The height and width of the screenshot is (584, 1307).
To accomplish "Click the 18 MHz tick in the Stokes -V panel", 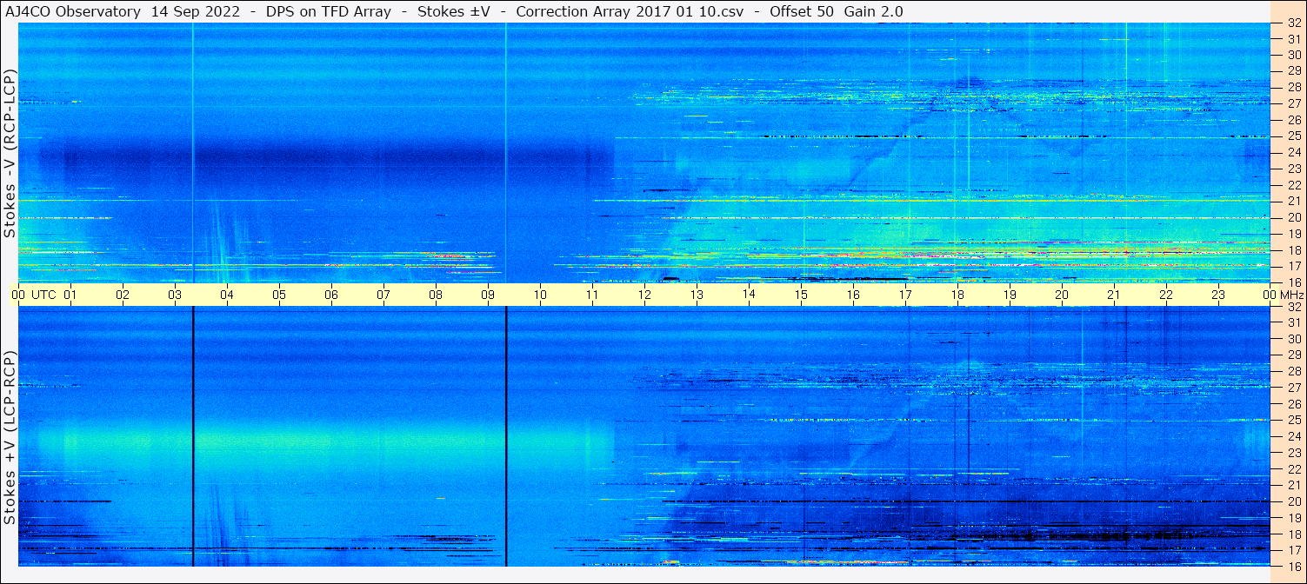I will point(1293,250).
